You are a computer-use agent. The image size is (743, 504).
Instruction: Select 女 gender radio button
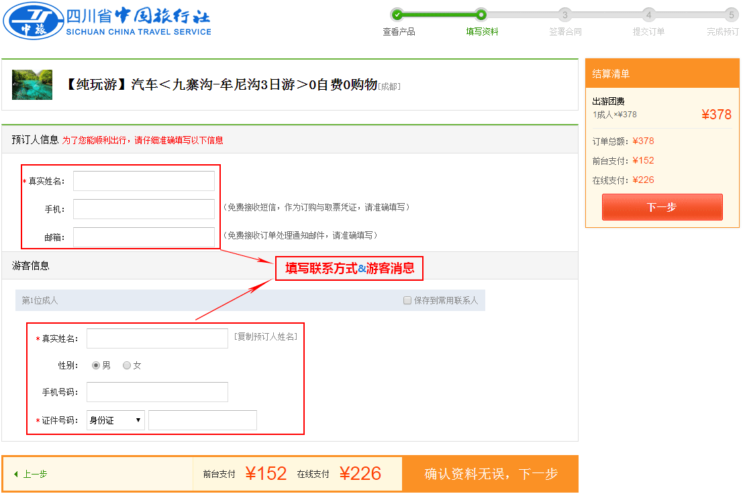pos(127,366)
